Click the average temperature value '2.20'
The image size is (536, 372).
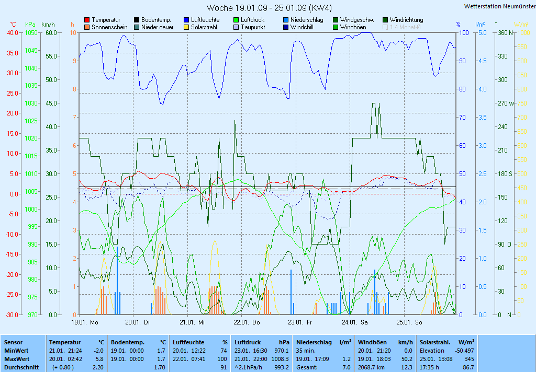tap(98, 368)
